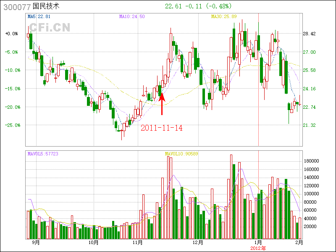Click the 20000 volume axis label
Viewport: 336px width, 252px height.
click(310, 227)
